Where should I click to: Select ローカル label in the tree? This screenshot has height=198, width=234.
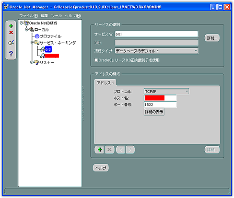coord(42,30)
